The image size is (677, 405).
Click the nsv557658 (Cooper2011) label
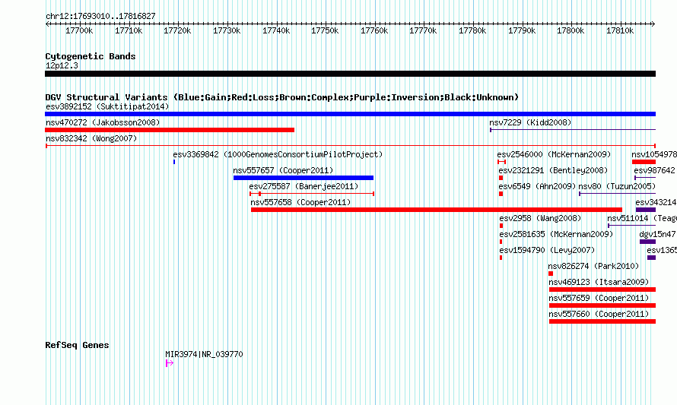tap(301, 202)
